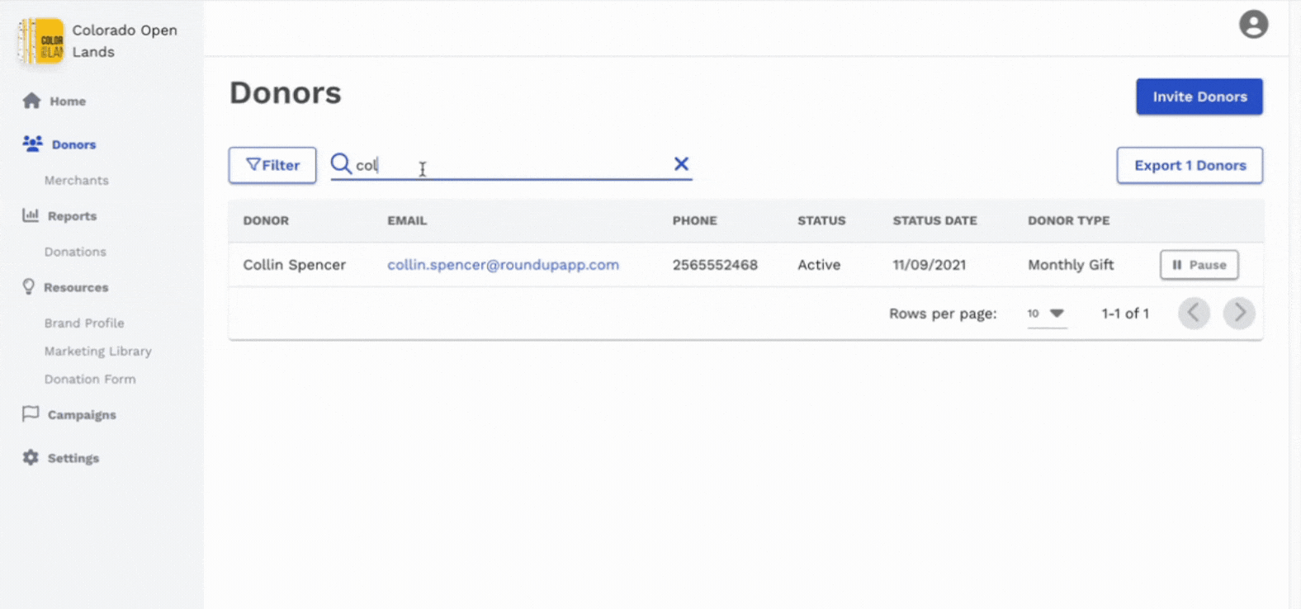Screen dimensions: 1301x609
Task: Click the Settings gear icon
Action: pos(31,457)
